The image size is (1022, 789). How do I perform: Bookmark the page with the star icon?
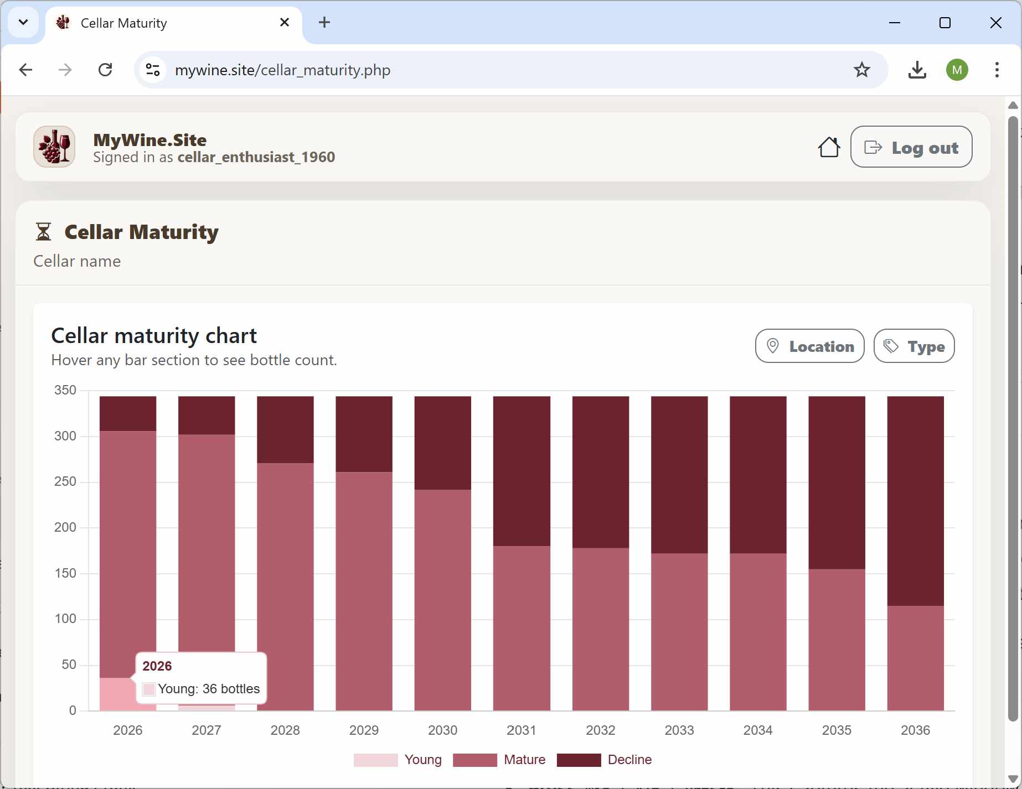tap(862, 70)
